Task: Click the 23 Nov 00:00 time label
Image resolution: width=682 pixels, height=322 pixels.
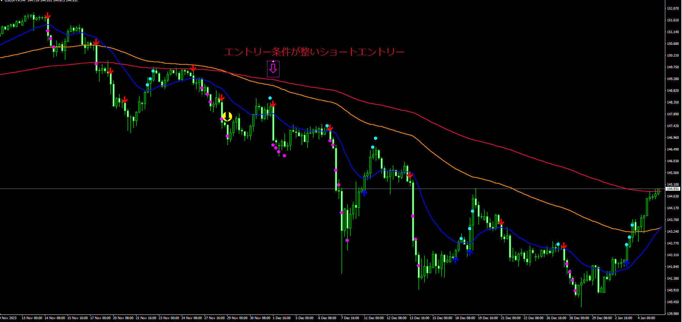Action: pos(169,318)
